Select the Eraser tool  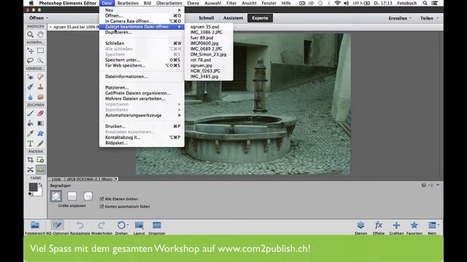[41, 114]
